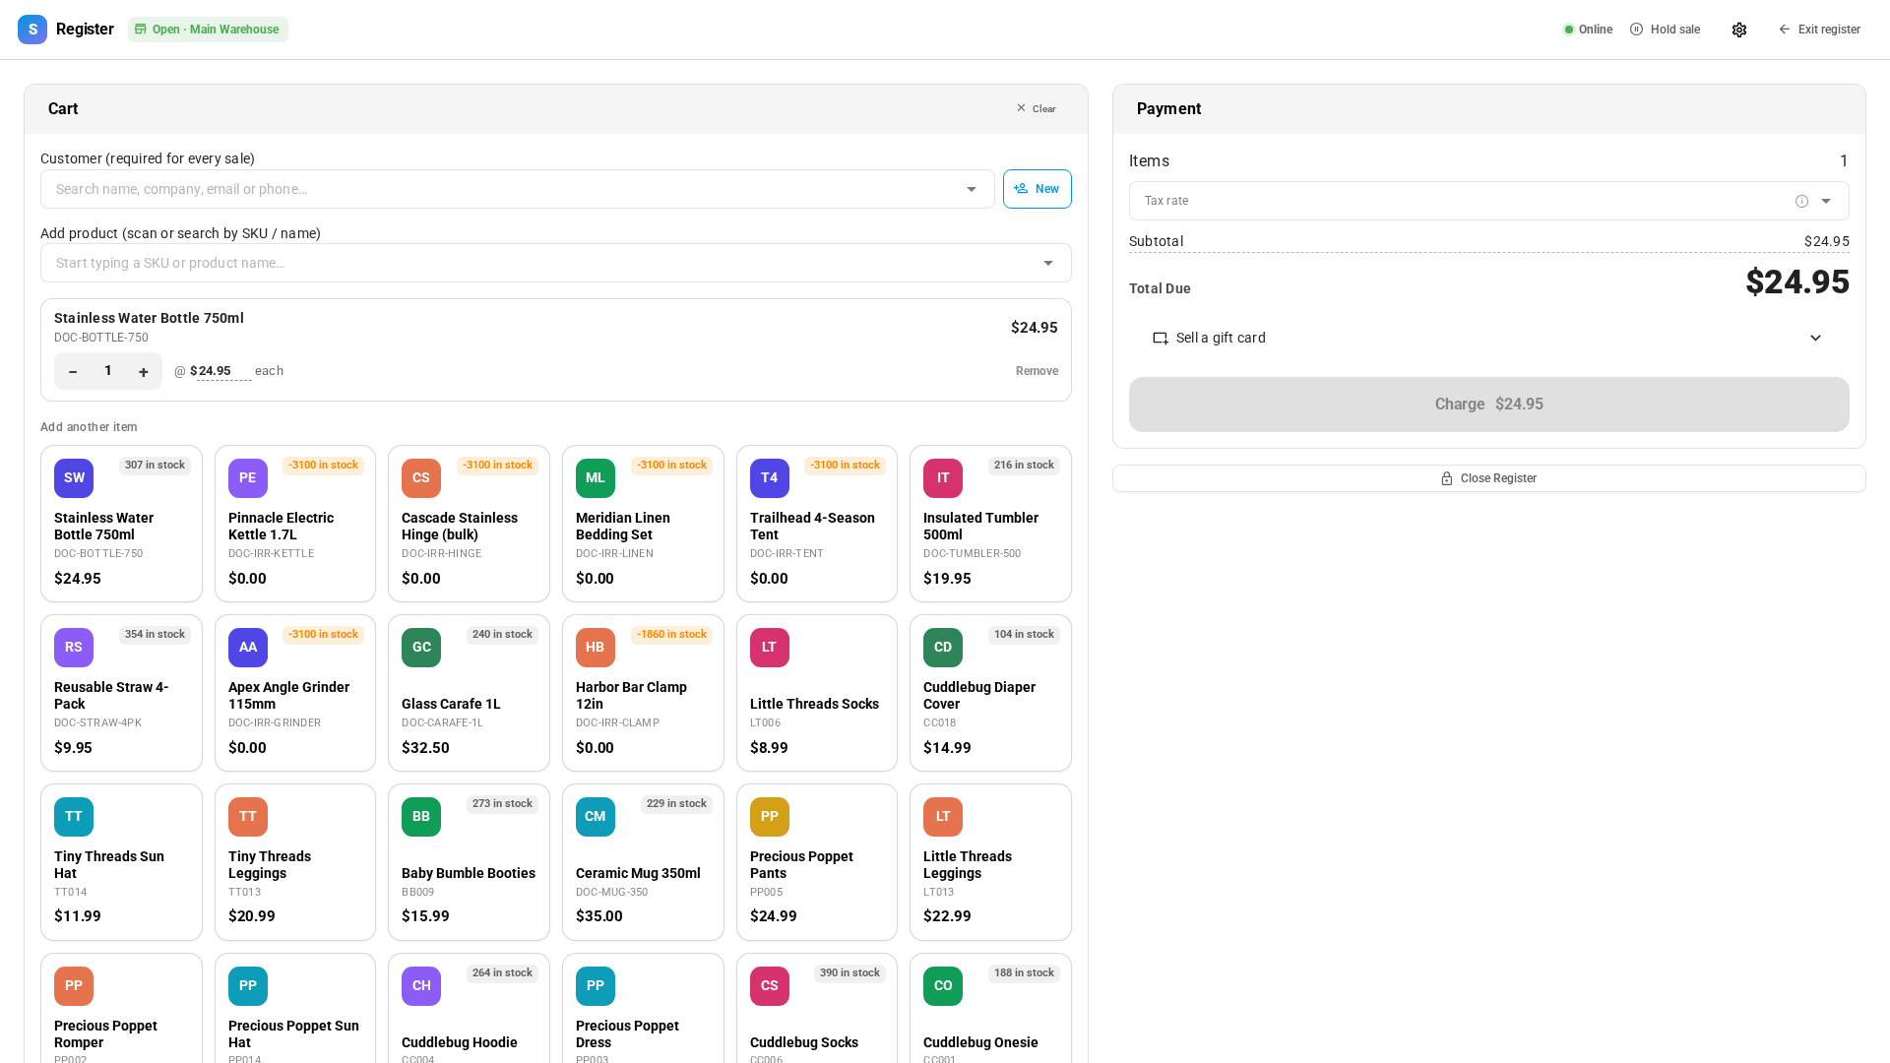Viewport: 1890px width, 1063px height.
Task: Click the Hold sale button
Action: [1665, 30]
